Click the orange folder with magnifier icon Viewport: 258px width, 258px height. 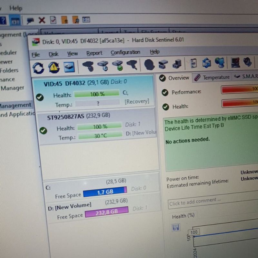click(75, 20)
